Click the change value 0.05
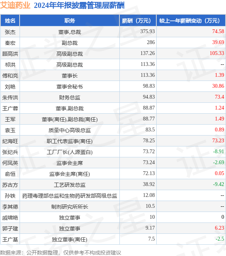Image resolution: width=226 pixels, height=256 pixels. pos(219,173)
